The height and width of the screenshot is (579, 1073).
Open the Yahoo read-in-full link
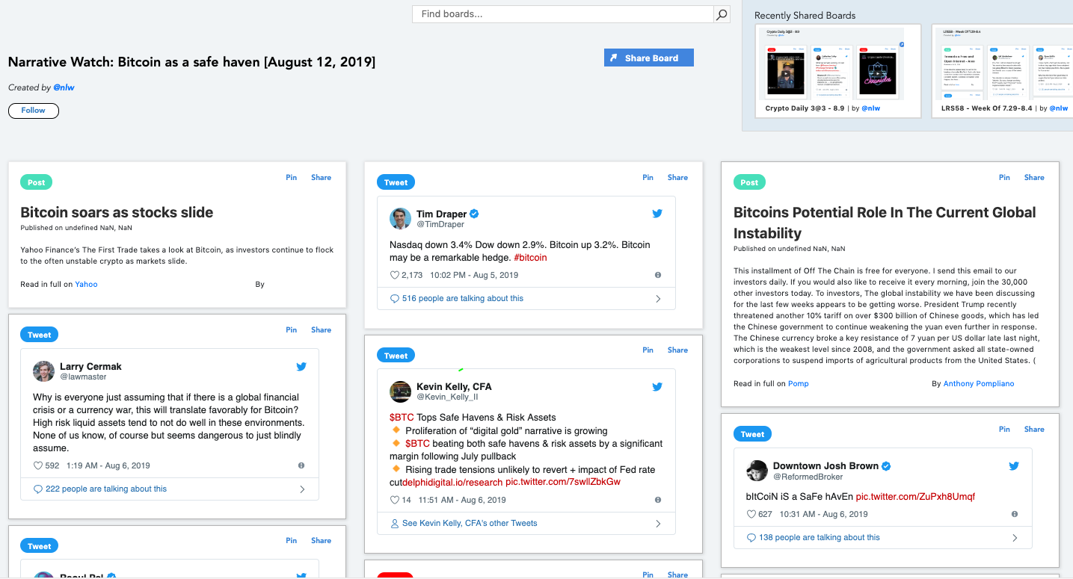pos(86,285)
